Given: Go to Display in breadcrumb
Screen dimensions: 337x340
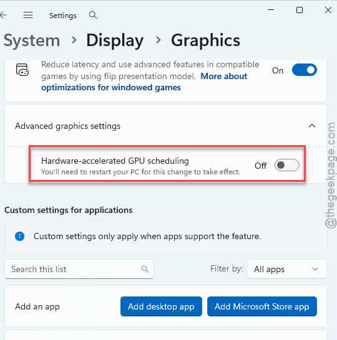Looking at the screenshot, I should [115, 40].
